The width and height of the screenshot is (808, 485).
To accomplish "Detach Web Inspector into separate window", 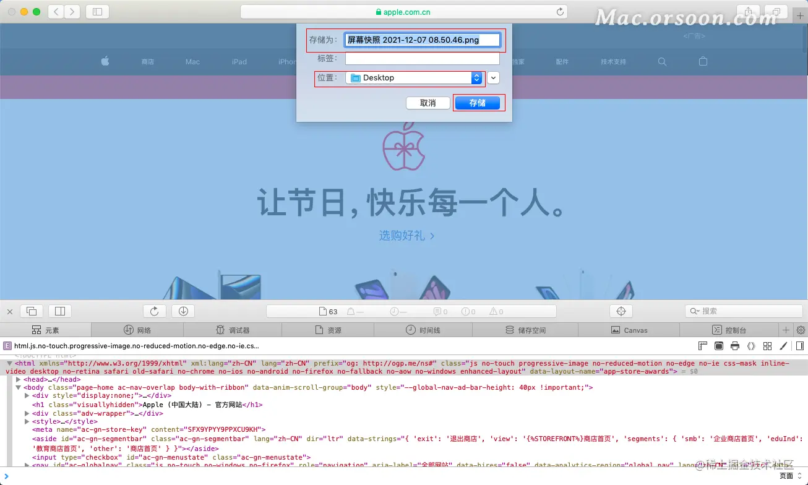I will click(x=32, y=311).
